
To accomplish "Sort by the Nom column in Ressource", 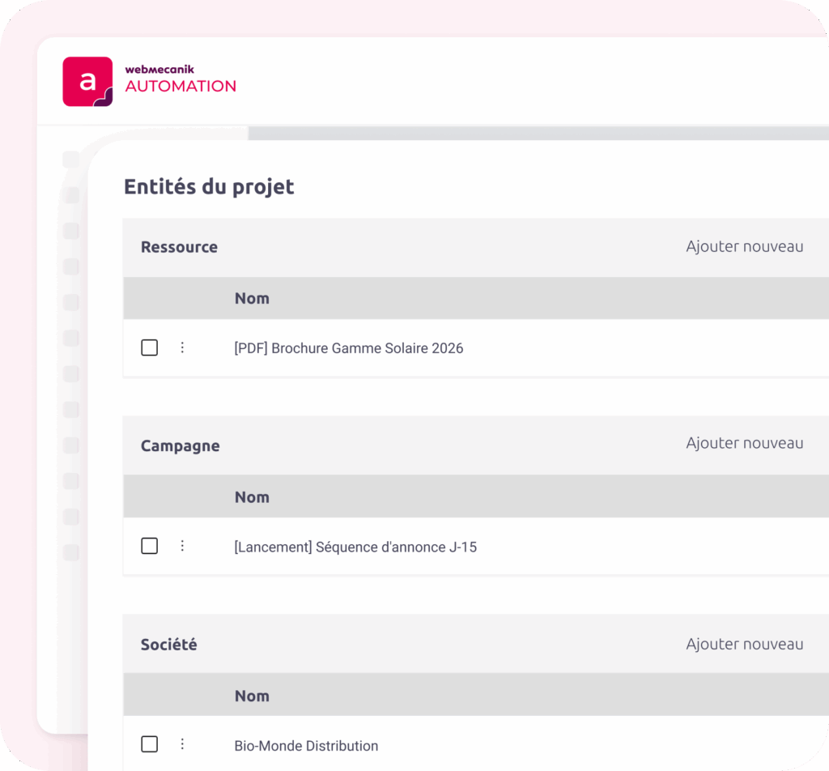I will point(252,298).
